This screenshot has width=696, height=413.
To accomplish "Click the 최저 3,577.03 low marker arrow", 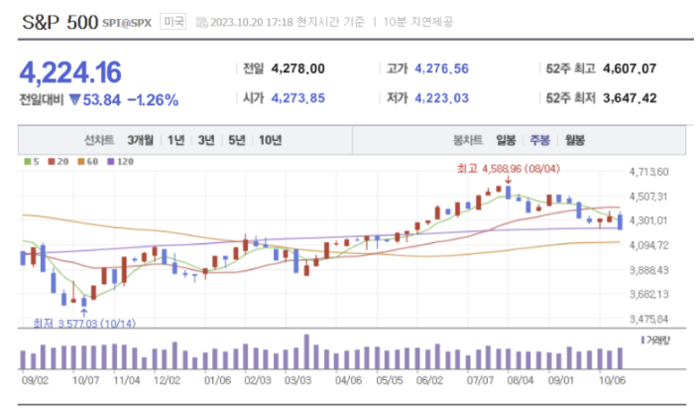I will 83,312.
